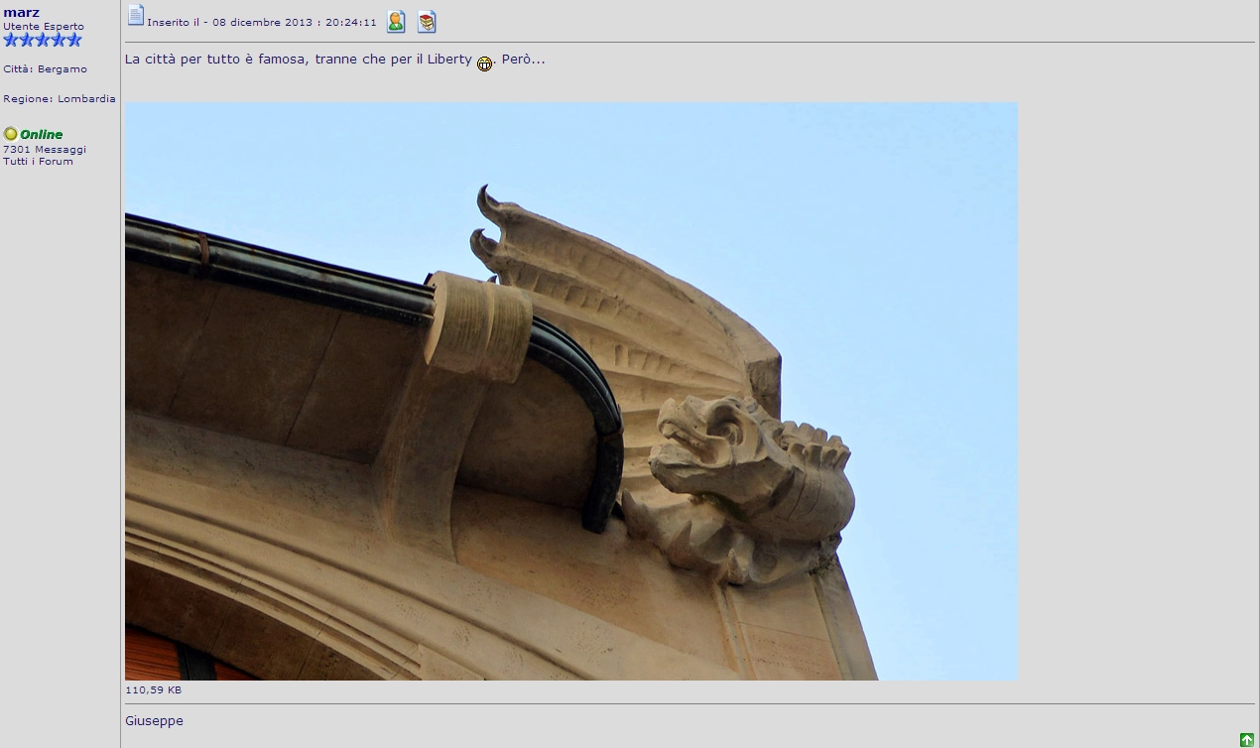Open the gargoyle sculpture photo attachment
This screenshot has width=1260, height=748.
click(570, 391)
